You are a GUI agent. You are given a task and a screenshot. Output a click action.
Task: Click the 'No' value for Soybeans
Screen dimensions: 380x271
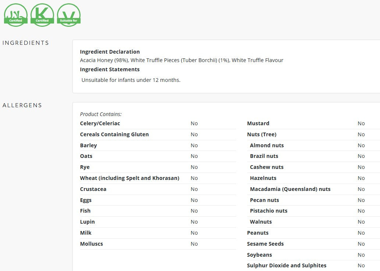[x=361, y=255]
